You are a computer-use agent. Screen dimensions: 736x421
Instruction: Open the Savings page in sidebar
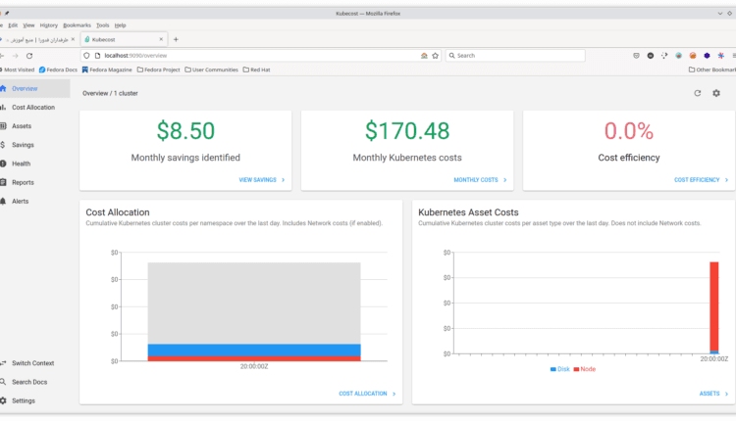(24, 145)
